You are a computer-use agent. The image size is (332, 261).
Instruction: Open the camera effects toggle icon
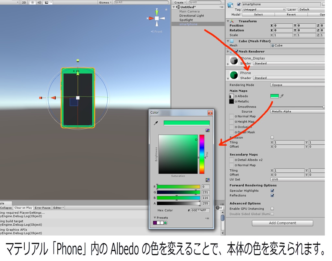pyautogui.click(x=47, y=2)
